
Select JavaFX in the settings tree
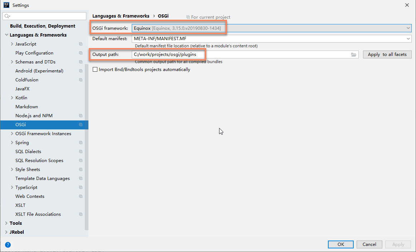coord(22,89)
